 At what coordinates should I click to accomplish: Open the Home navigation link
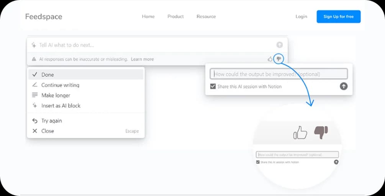pos(148,16)
